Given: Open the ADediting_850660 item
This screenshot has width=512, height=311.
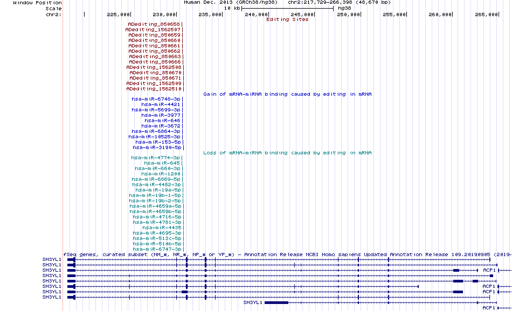Looking at the screenshot, I should (x=154, y=40).
